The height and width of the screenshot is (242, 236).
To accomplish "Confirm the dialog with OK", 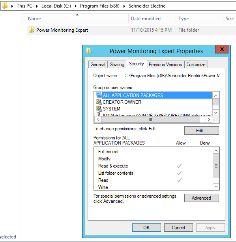I will (x=146, y=227).
